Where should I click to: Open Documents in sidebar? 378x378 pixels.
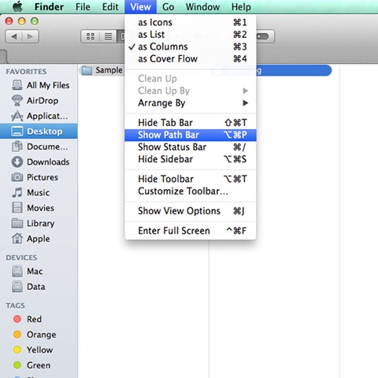point(39,146)
